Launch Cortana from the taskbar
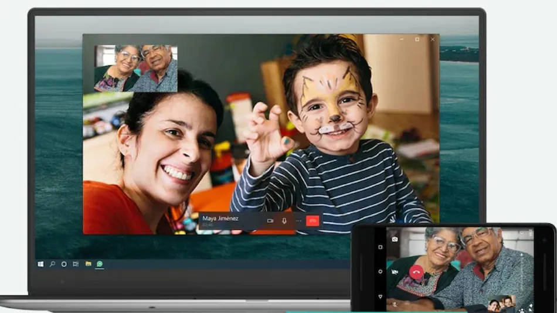557x313 pixels. (x=64, y=264)
